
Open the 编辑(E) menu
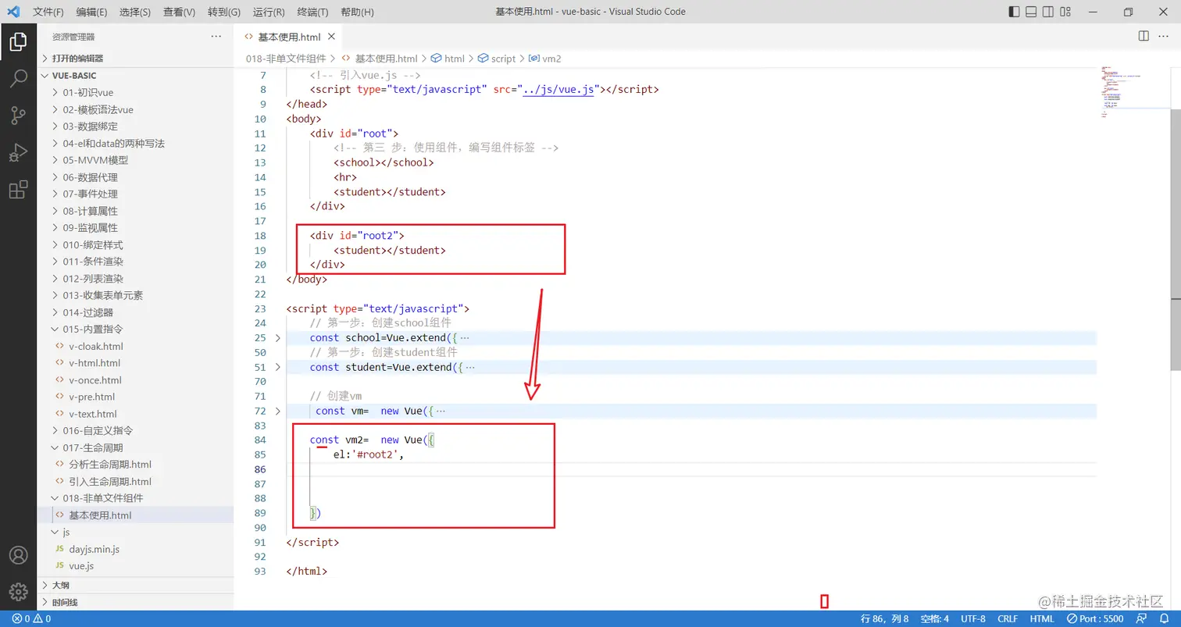(x=92, y=12)
